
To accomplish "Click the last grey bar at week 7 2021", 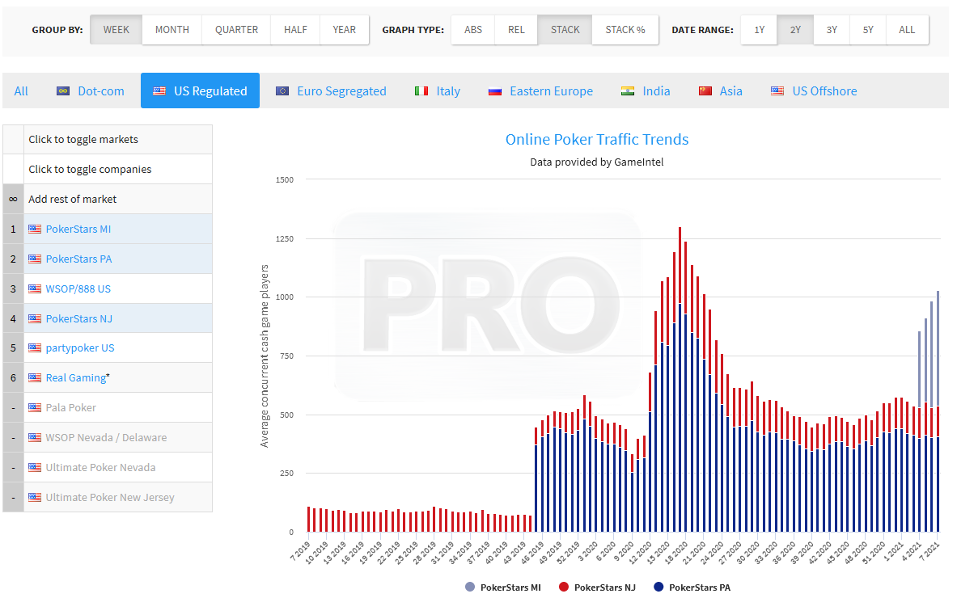I will coord(938,348).
